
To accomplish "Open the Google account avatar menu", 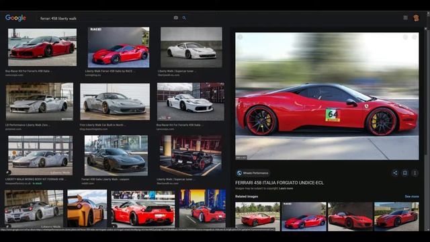I will 416,17.
